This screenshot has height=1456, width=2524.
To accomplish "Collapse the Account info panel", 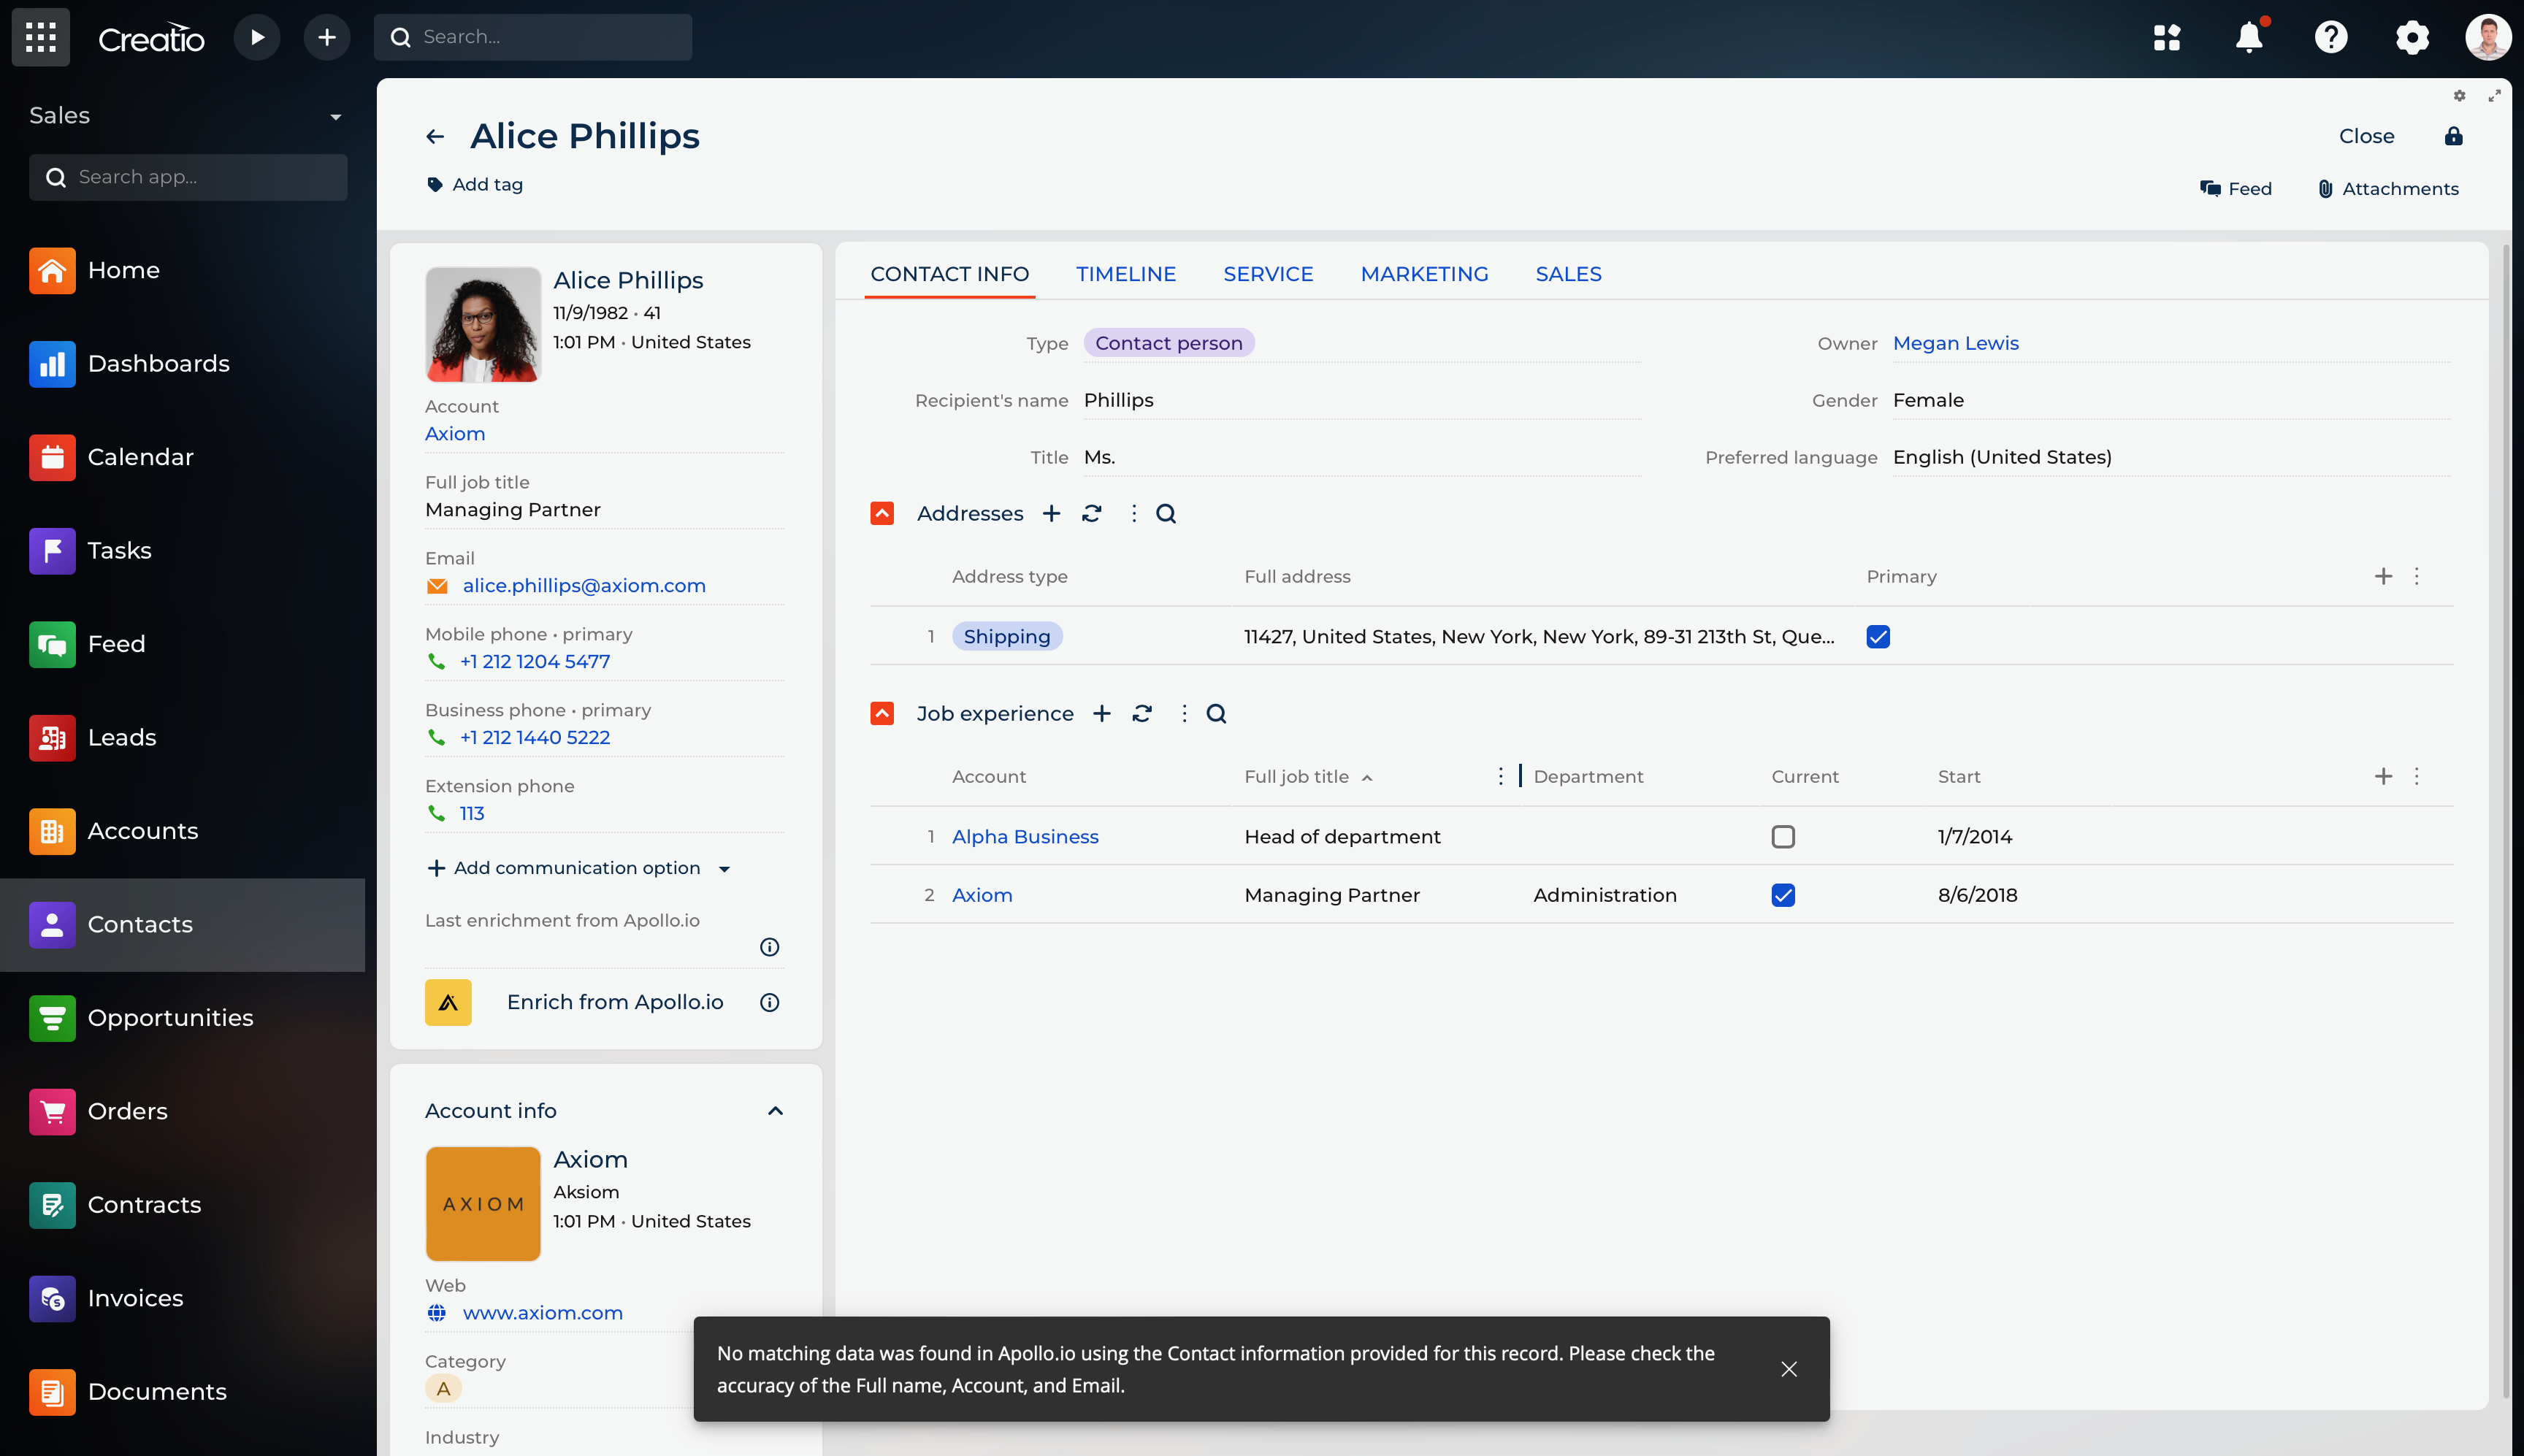I will [776, 1111].
